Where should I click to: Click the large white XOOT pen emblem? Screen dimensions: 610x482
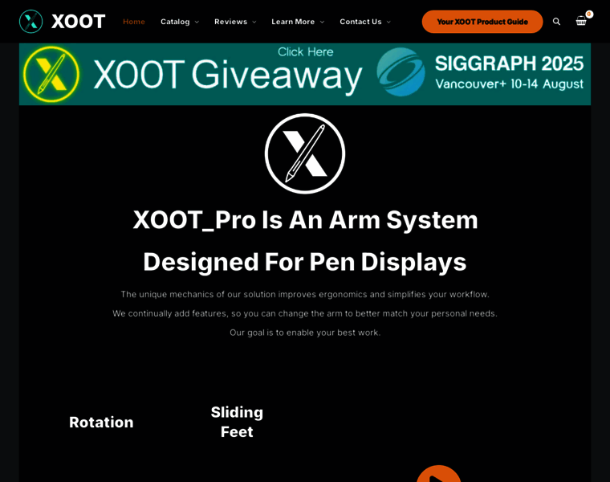(305, 153)
